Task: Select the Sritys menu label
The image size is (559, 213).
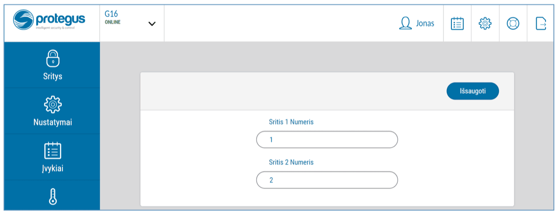Action: [x=52, y=77]
